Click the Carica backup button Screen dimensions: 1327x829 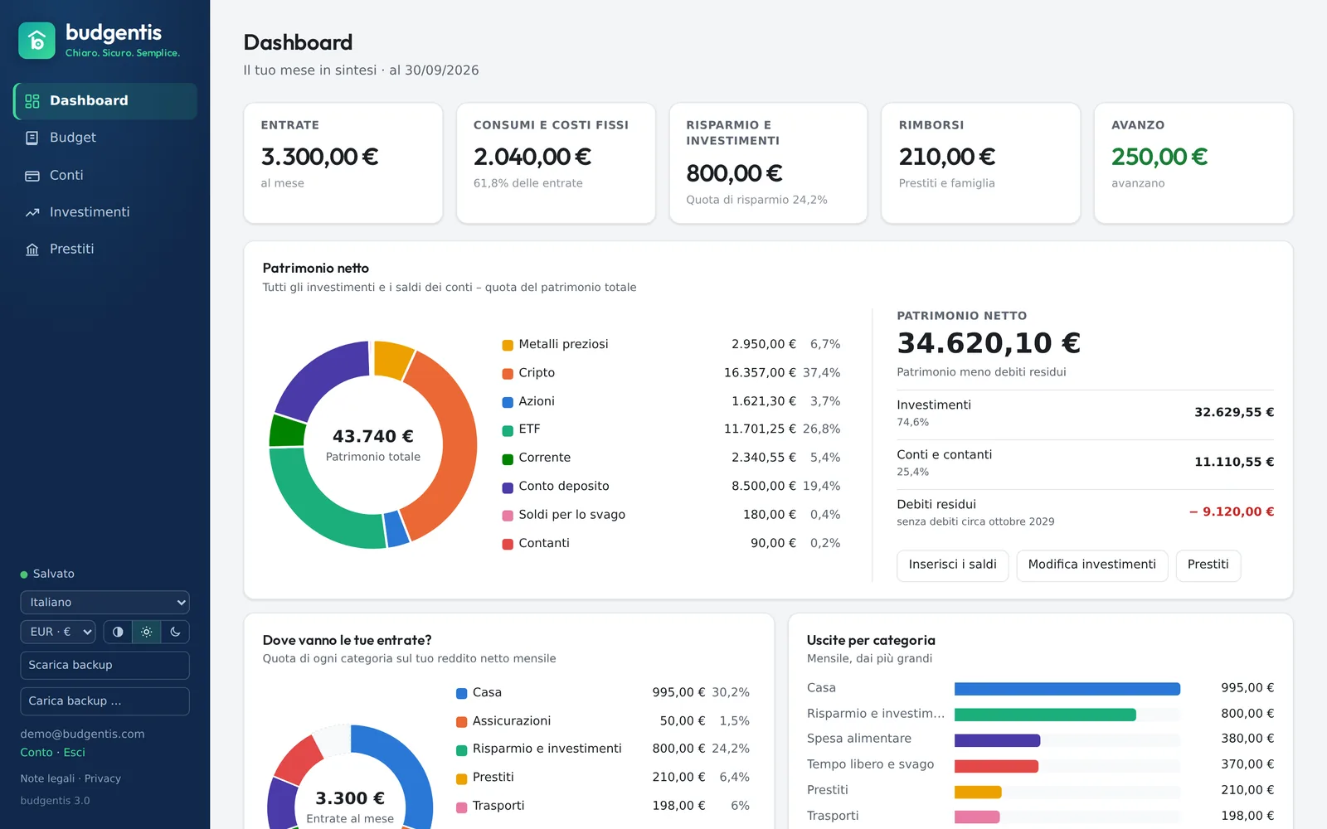pos(105,701)
